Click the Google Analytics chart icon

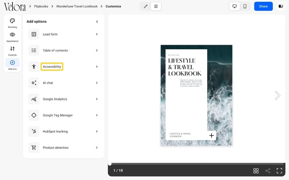tap(34, 99)
